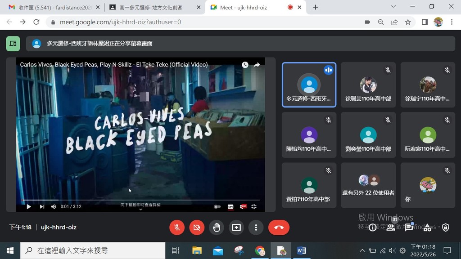
Task: Click Watch Later clock icon on video
Action: pyautogui.click(x=245, y=65)
